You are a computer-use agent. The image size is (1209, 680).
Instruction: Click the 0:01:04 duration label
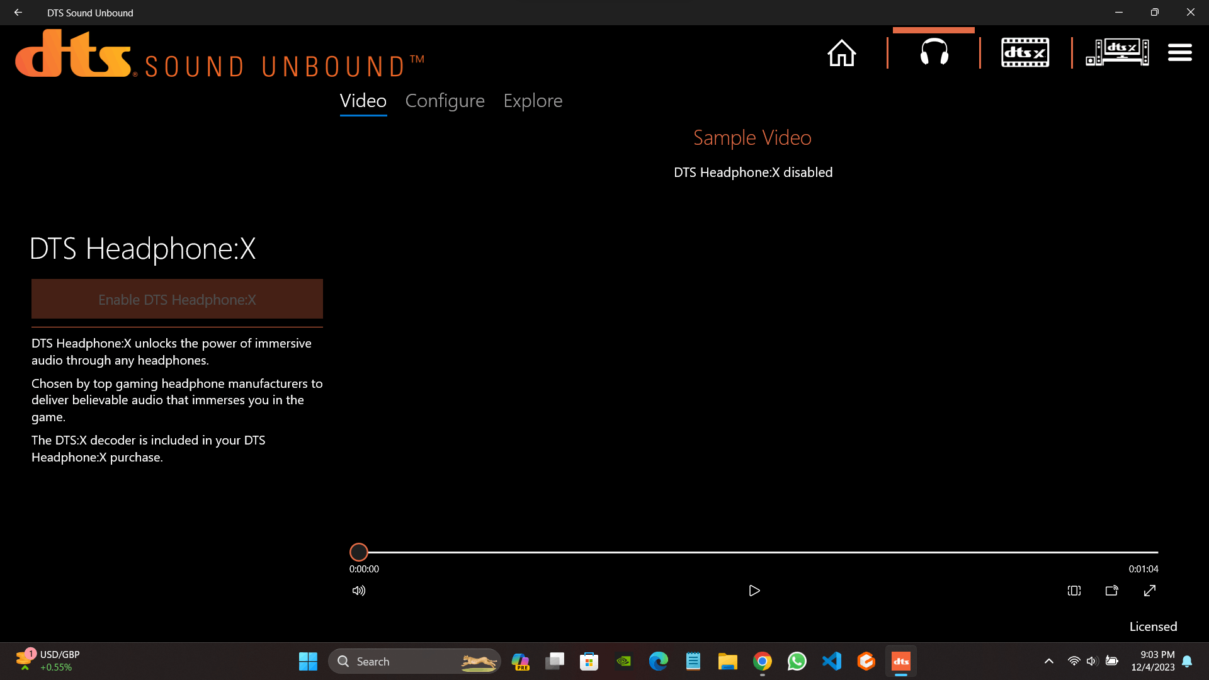point(1143,569)
